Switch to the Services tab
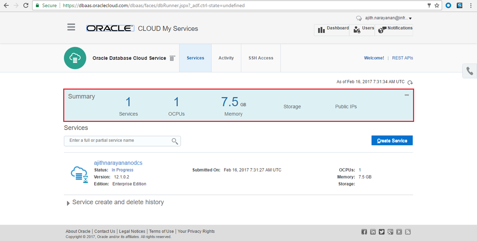The image size is (477, 241). tap(195, 58)
